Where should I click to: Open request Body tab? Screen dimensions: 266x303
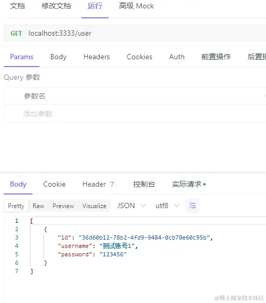58,57
